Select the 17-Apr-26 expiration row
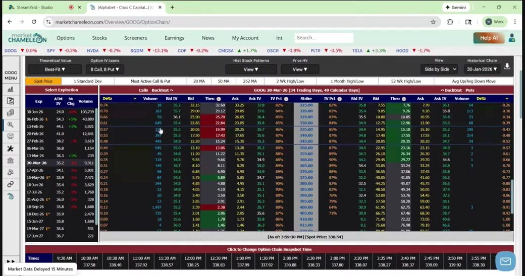Image resolution: width=525 pixels, height=276 pixels. (61, 170)
